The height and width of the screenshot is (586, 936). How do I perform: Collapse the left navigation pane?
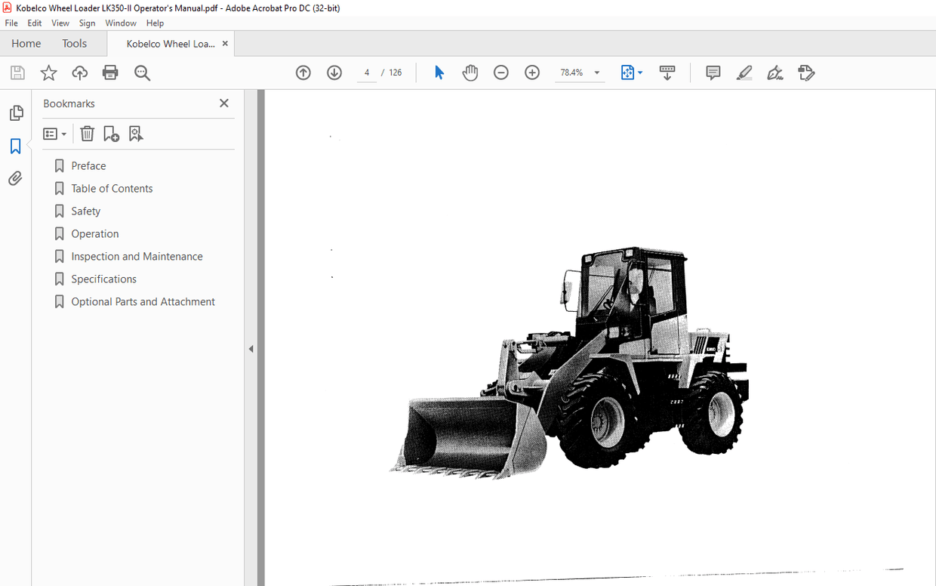click(251, 348)
